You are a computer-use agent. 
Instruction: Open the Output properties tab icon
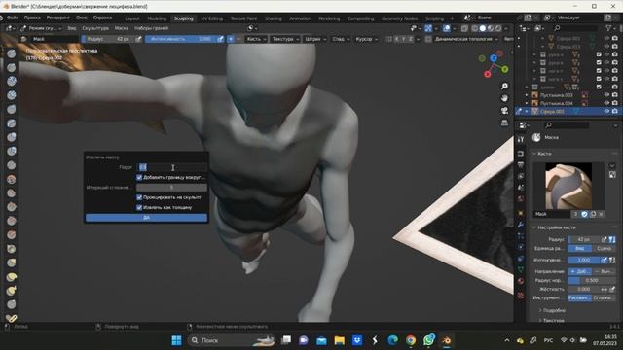521,164
